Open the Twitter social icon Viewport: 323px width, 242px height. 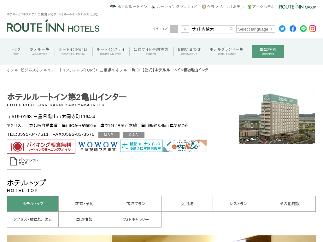pos(282,29)
